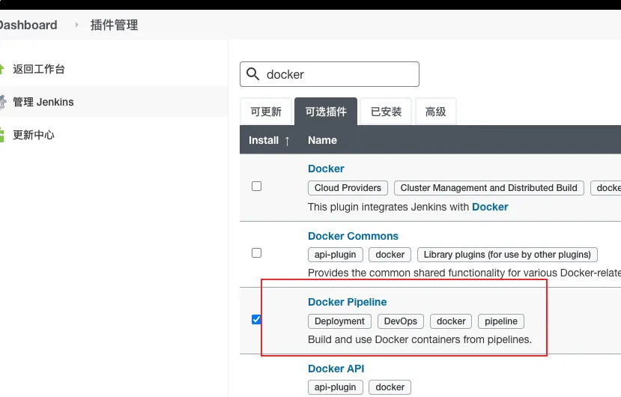Image resolution: width=621 pixels, height=397 pixels.
Task: Click the Deployment tag
Action: 339,321
